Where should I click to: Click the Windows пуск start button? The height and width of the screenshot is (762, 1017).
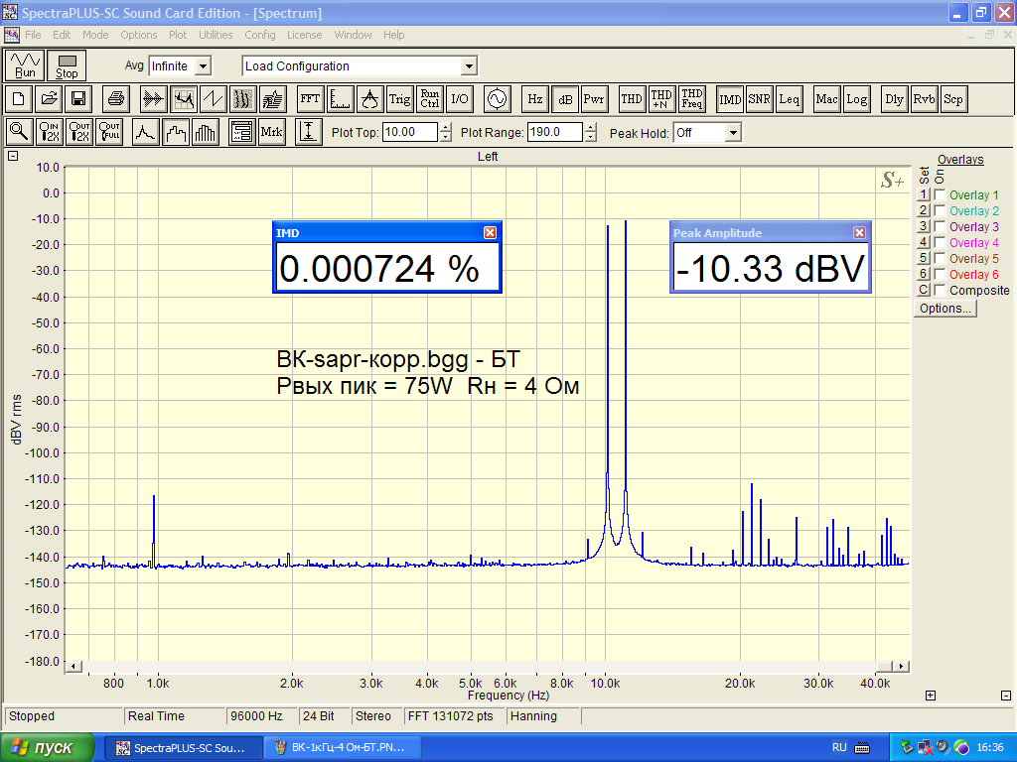(48, 747)
